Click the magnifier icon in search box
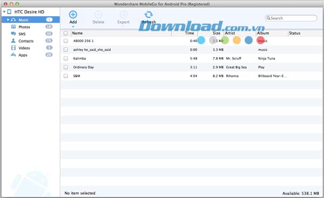Viewport: 324px width, 198px height. (x=268, y=18)
